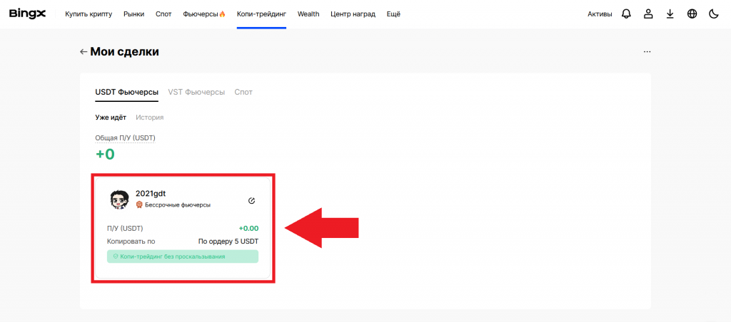Click the Общая П/У (USDT) label

(125, 137)
